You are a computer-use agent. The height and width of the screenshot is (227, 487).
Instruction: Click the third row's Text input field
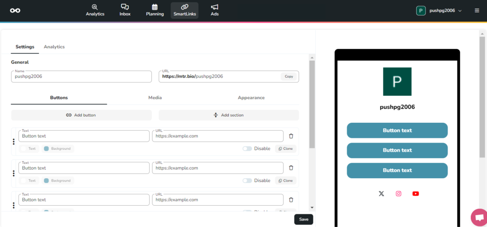84,200
